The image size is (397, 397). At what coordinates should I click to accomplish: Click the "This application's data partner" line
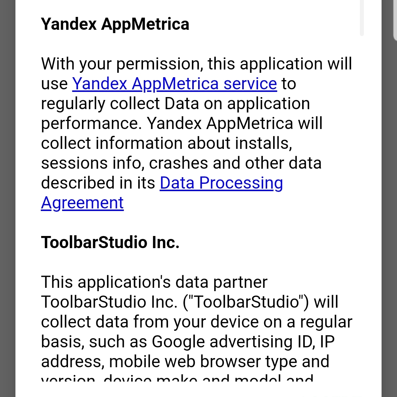[154, 282]
